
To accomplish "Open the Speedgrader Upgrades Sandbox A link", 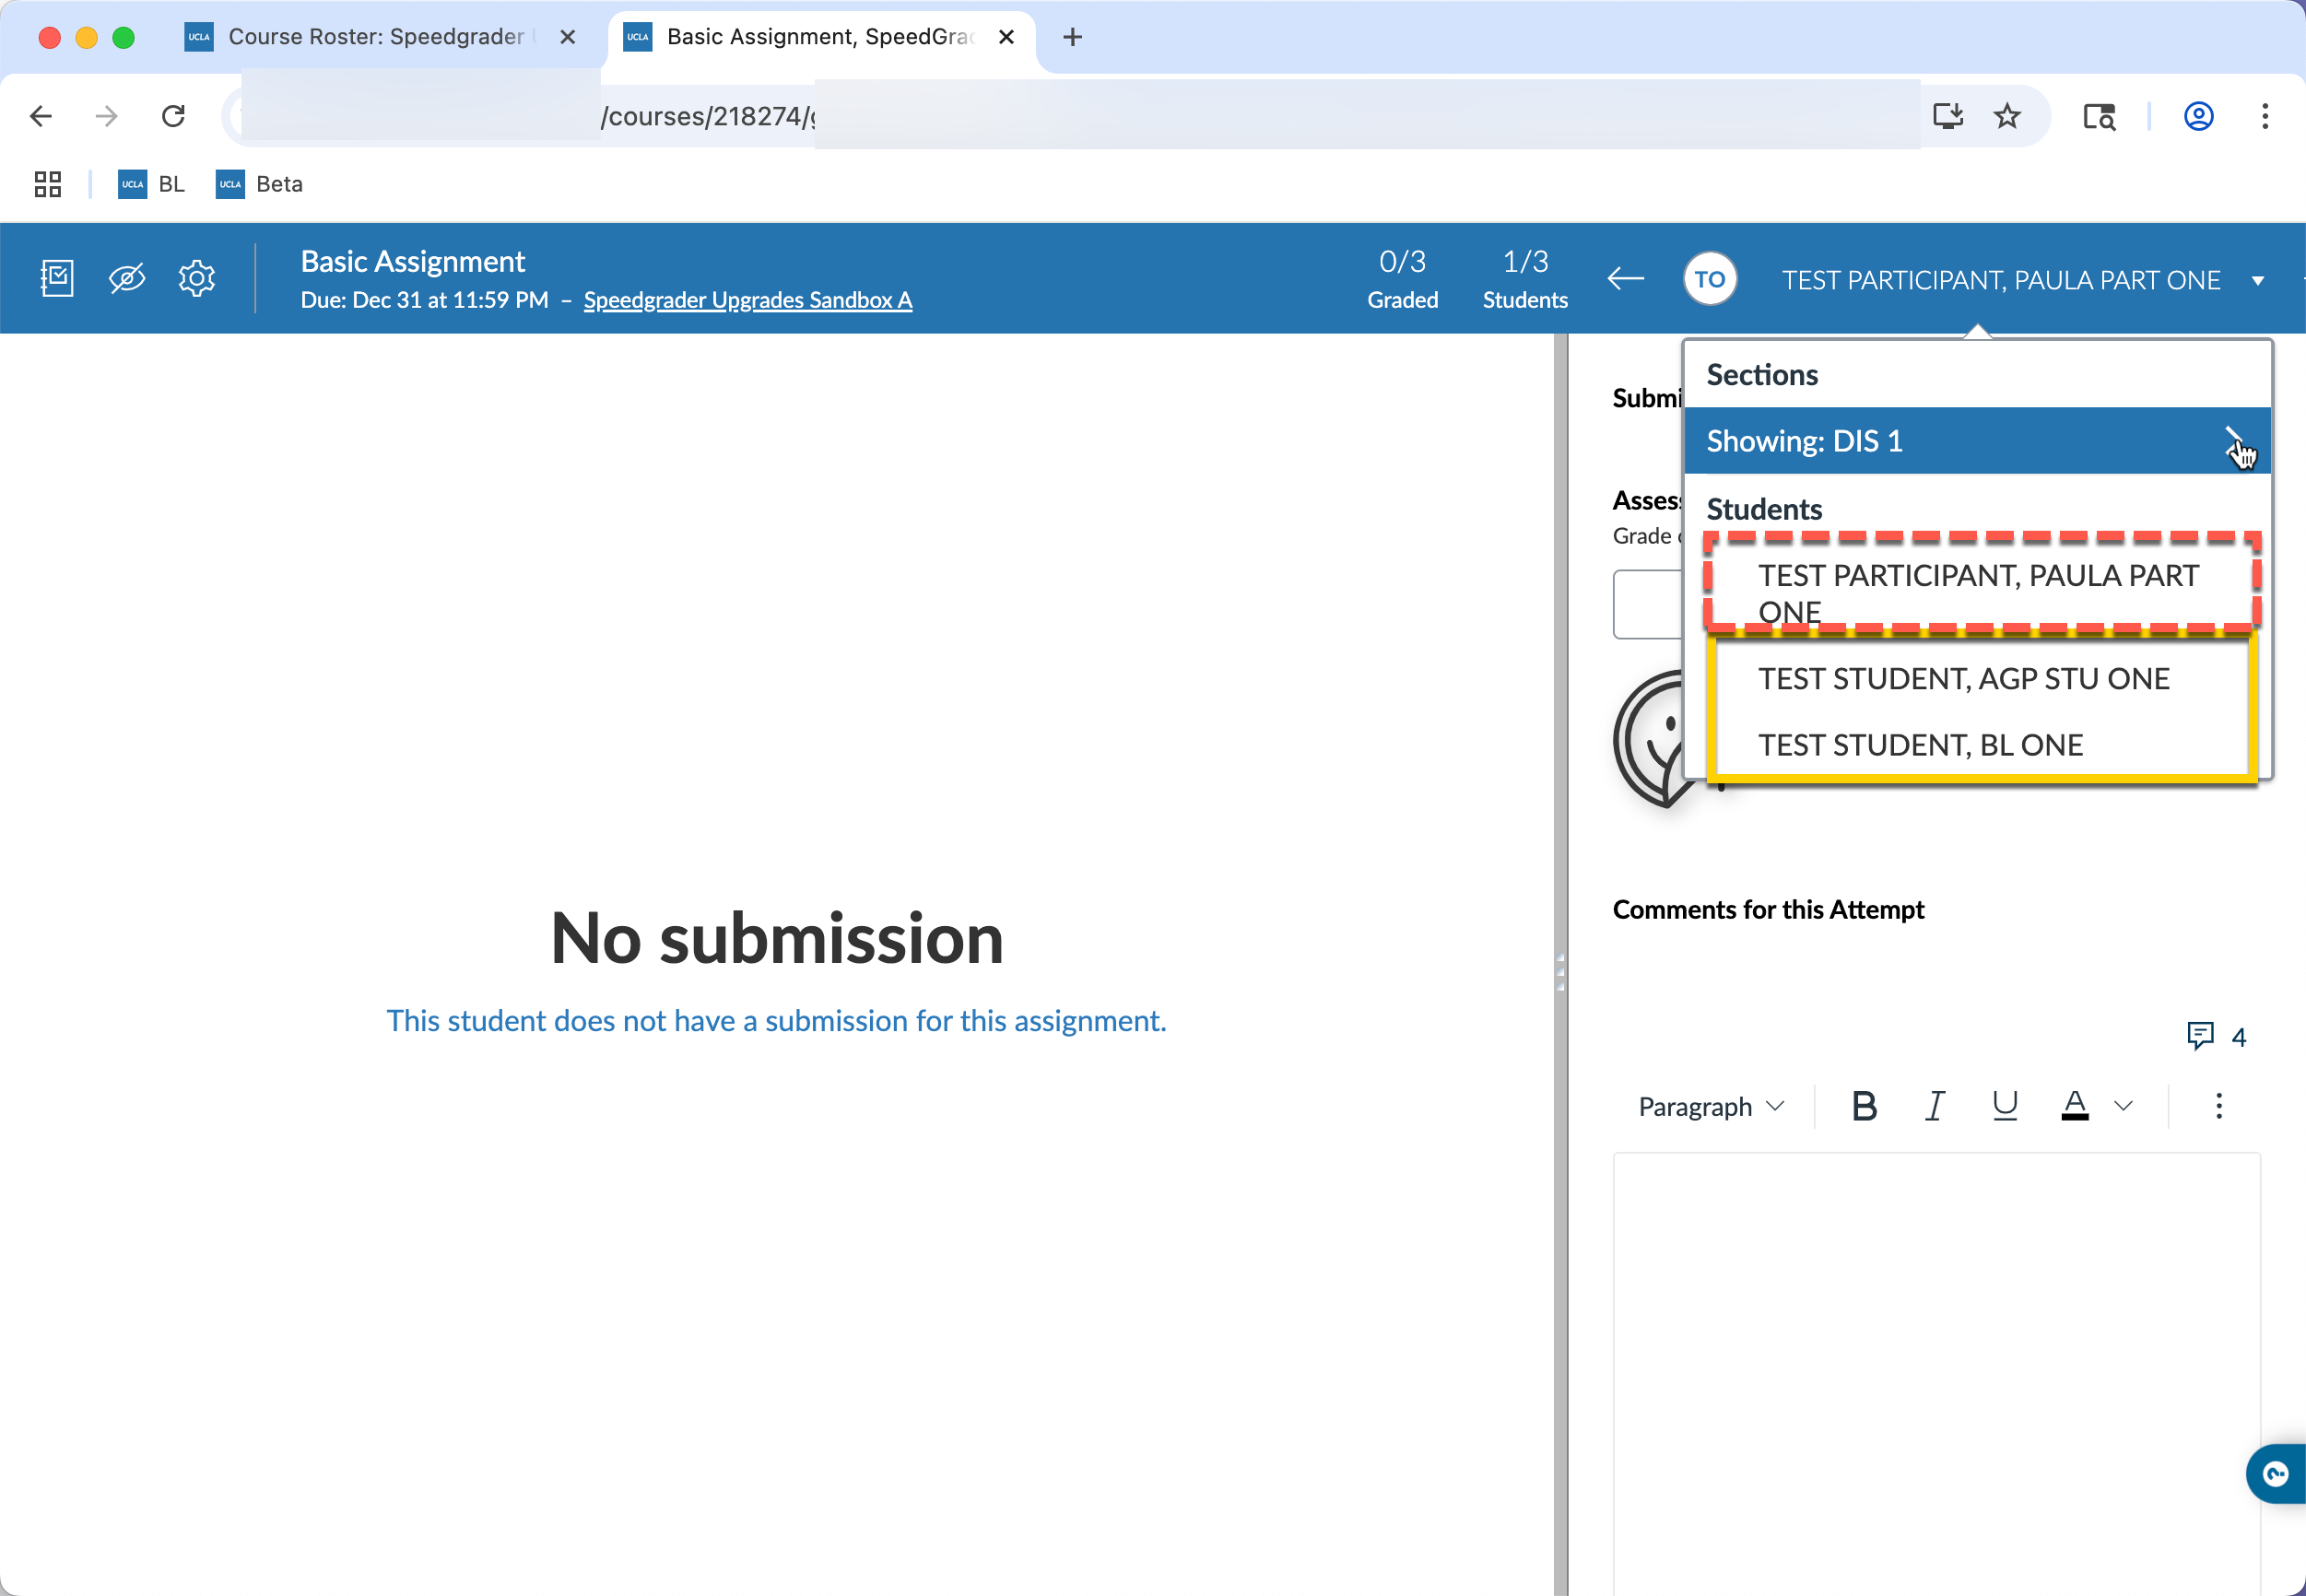I will pyautogui.click(x=747, y=299).
